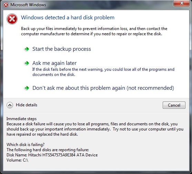
Task: Choose Ask me again later
Action: pos(54,63)
